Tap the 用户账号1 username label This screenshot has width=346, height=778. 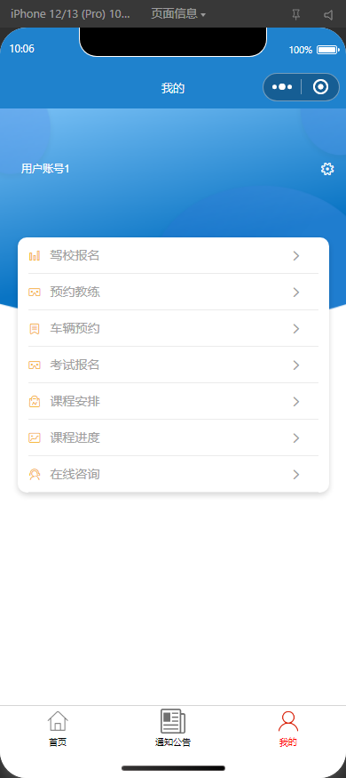tap(45, 169)
